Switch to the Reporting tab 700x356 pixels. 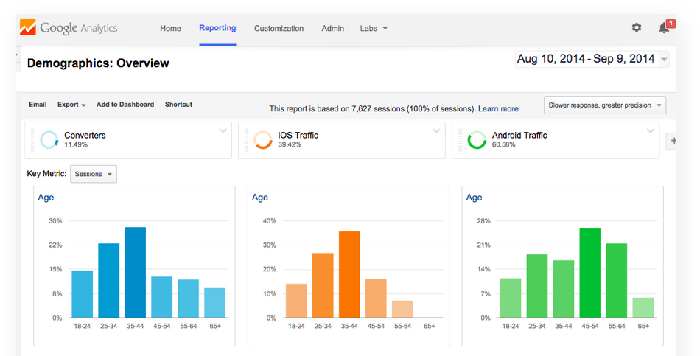coord(217,28)
